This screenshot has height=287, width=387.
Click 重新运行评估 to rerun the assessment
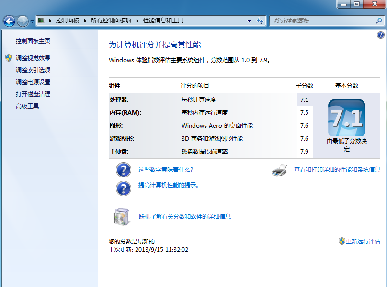363,241
